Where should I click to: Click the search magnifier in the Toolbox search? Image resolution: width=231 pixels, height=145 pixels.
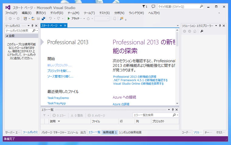(x=34, y=31)
